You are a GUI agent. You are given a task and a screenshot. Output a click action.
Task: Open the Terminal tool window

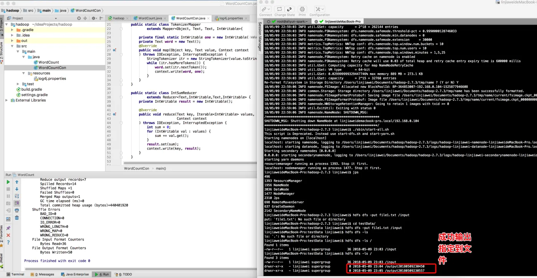(x=15, y=274)
